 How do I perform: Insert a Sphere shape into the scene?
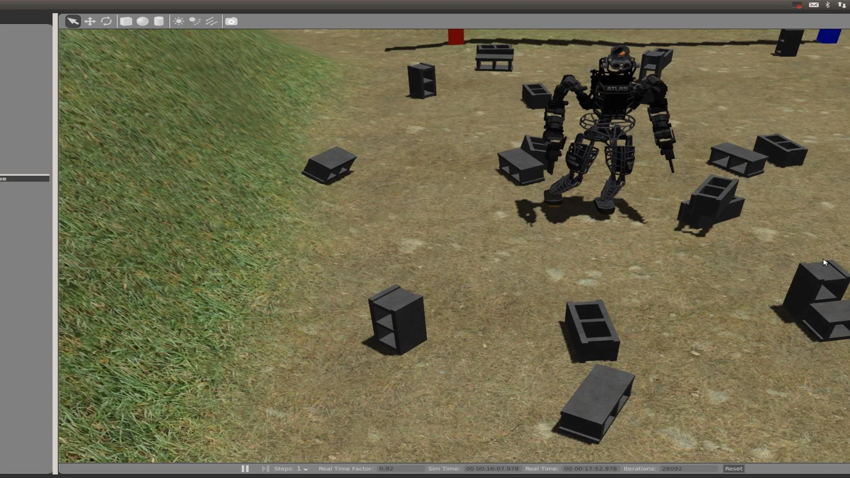click(x=142, y=21)
